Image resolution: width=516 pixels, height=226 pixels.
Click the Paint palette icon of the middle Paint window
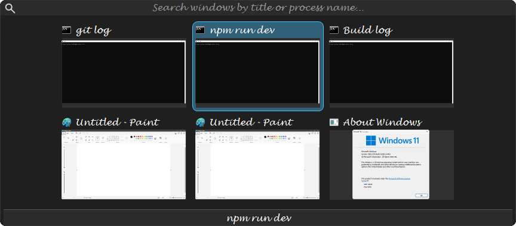coord(201,122)
